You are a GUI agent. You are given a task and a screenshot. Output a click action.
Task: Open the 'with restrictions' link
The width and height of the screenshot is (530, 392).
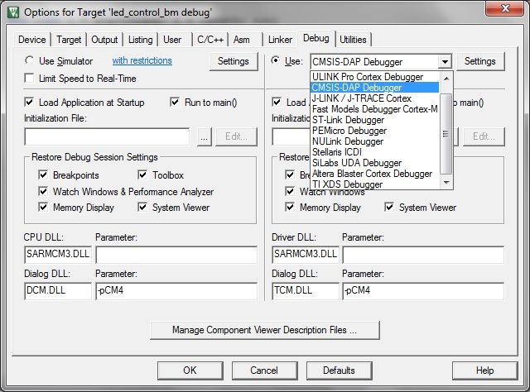coord(142,60)
